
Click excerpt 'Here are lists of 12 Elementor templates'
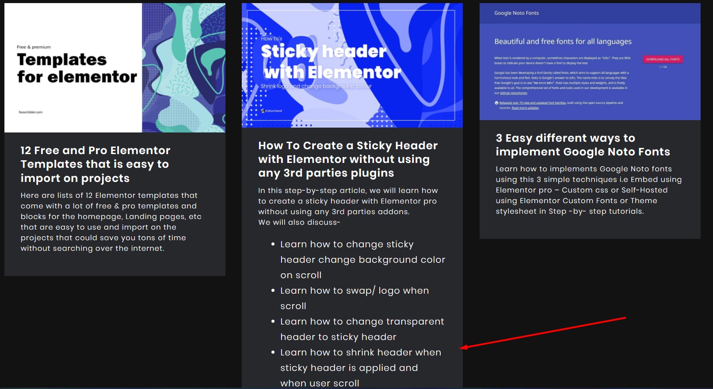point(111,222)
